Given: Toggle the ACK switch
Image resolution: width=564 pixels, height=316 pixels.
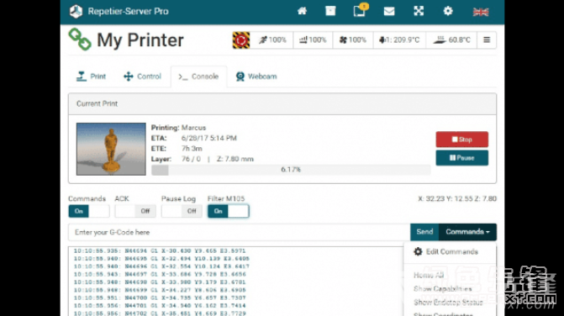Looking at the screenshot, I should [135, 211].
